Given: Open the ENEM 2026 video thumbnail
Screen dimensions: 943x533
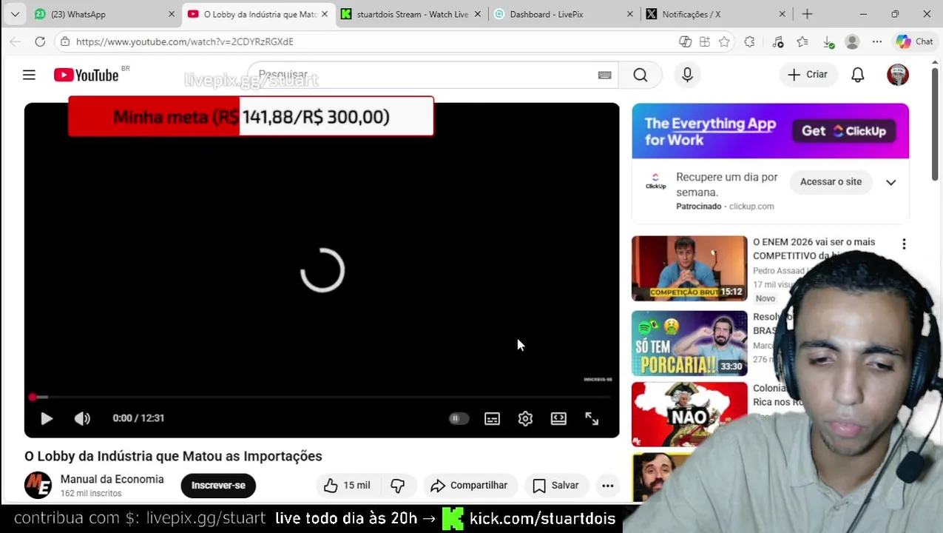Looking at the screenshot, I should click(x=689, y=268).
